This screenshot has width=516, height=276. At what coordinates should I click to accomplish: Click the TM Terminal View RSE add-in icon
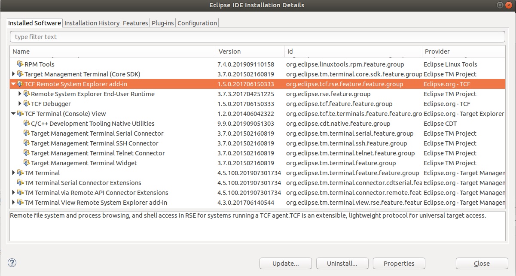[x=20, y=203]
